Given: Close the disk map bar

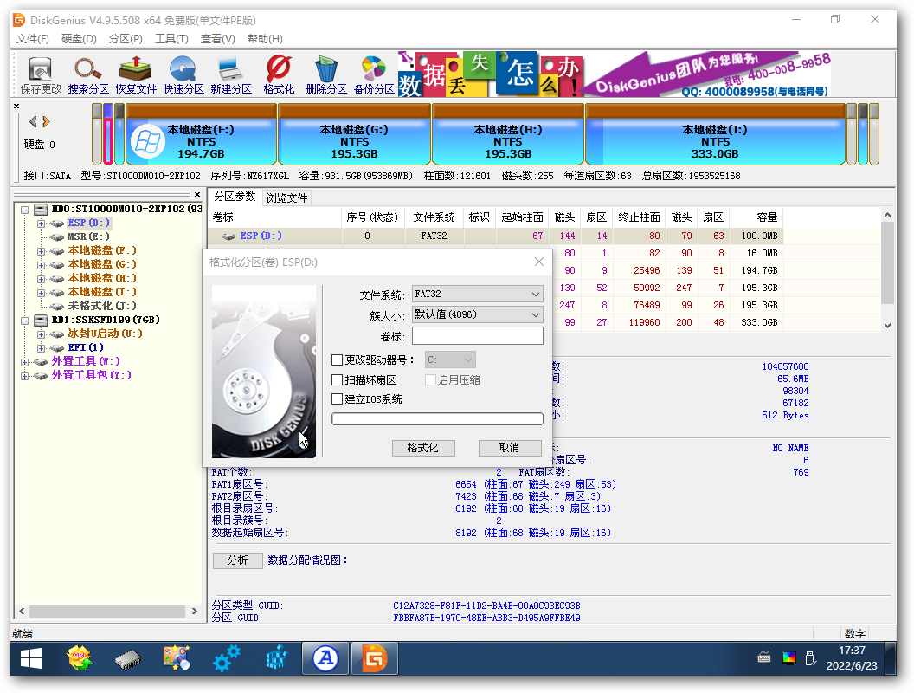Looking at the screenshot, I should [16, 107].
